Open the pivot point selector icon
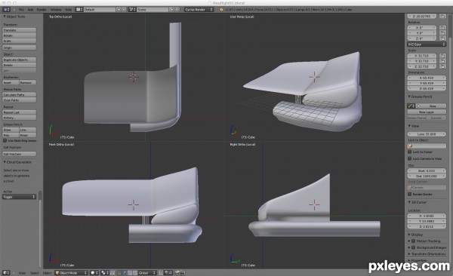The width and height of the screenshot is (453, 276). pos(104,273)
